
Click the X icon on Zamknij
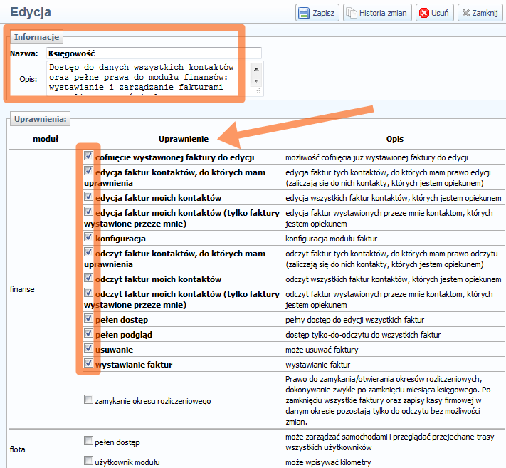tap(467, 13)
